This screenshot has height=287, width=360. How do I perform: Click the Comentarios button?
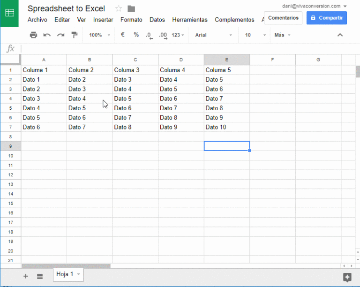point(283,18)
